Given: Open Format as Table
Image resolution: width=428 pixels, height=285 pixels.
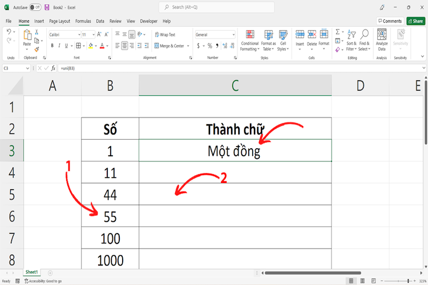Looking at the screenshot, I should (x=268, y=40).
